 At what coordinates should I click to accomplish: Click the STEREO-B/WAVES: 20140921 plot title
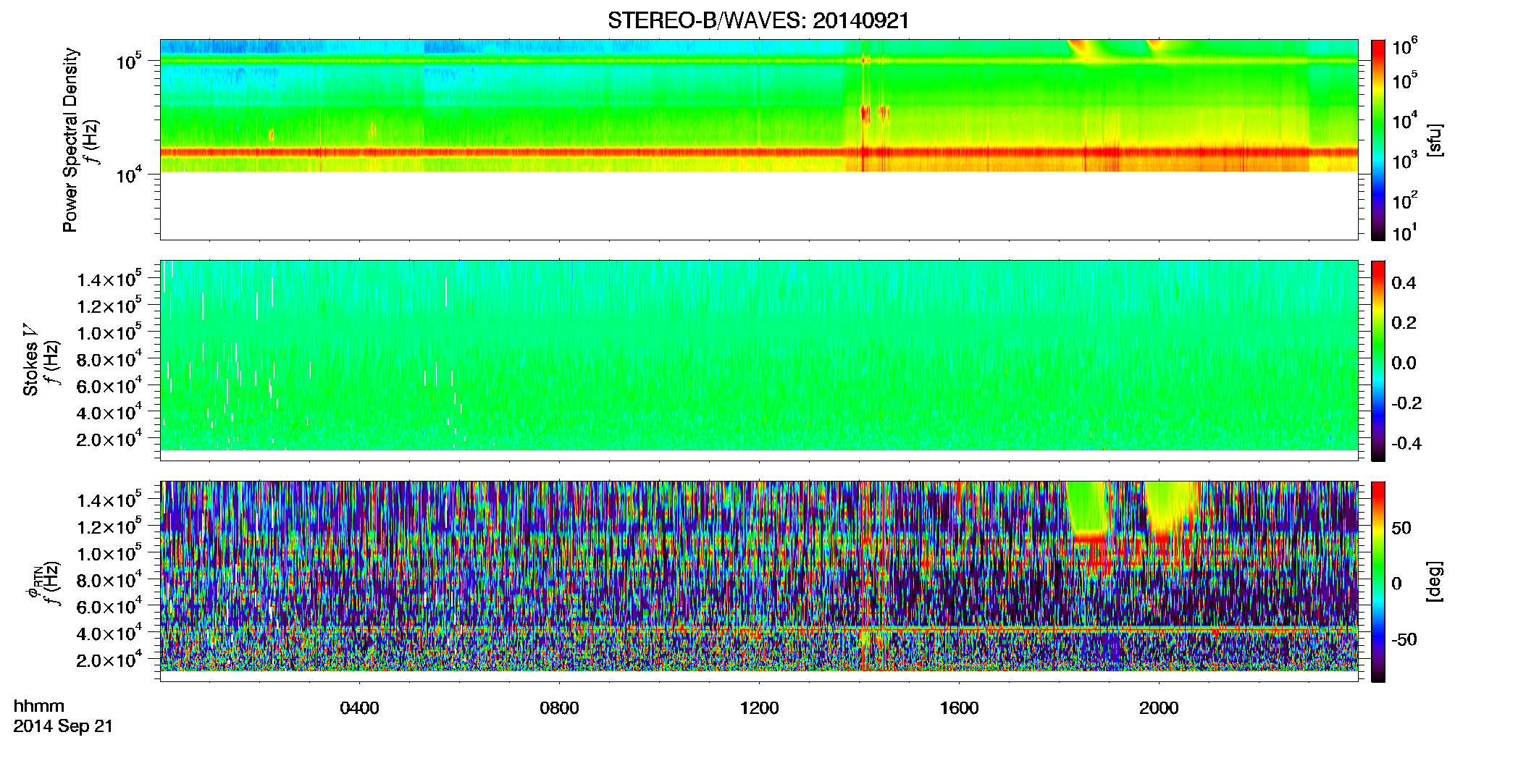(x=758, y=21)
